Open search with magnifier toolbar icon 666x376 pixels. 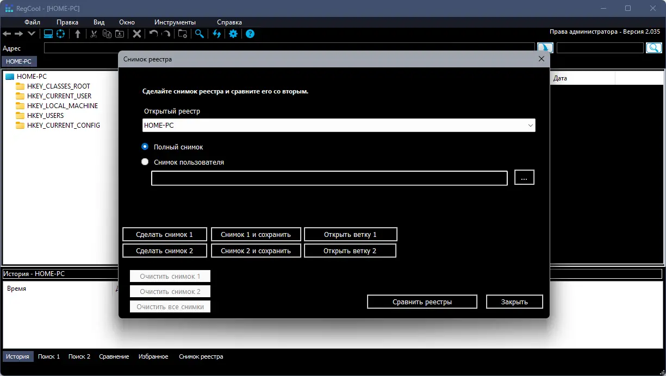point(200,34)
